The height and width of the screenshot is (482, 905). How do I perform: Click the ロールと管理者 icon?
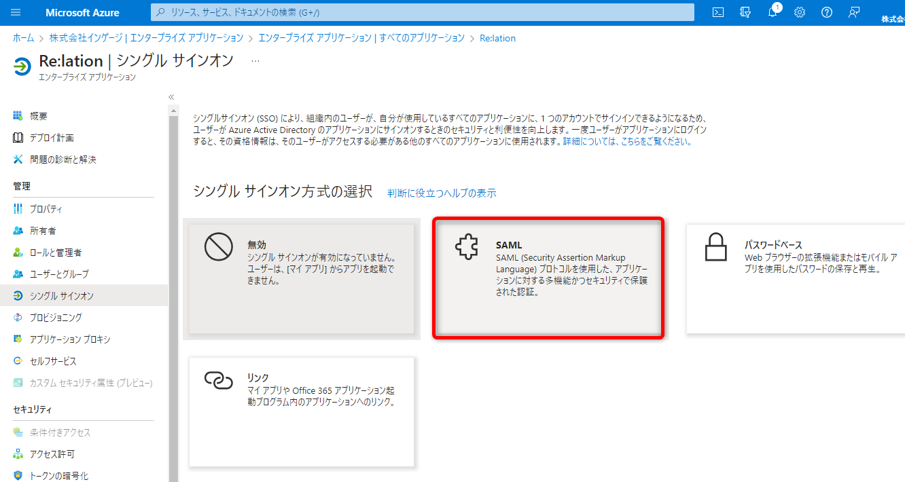click(18, 253)
